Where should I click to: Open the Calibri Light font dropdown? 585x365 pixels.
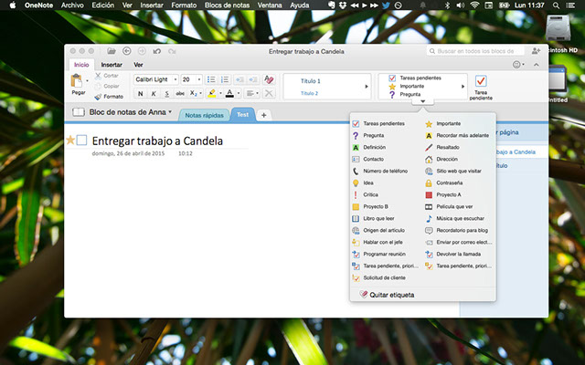point(155,79)
